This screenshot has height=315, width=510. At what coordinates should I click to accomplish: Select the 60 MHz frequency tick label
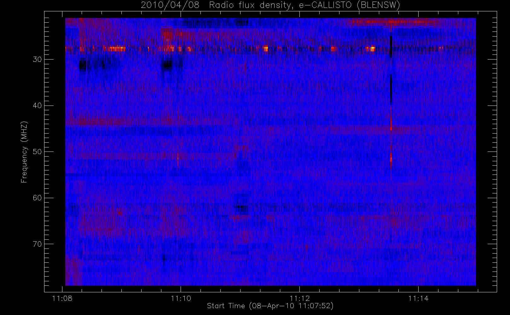point(37,198)
